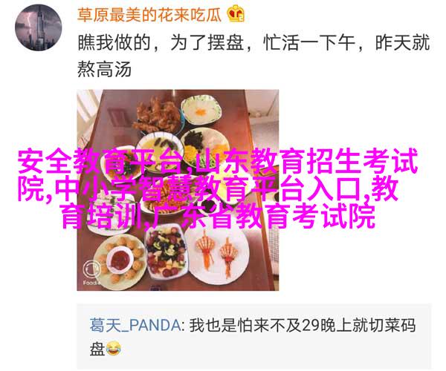Open the food table photo attachment

pos(178,190)
